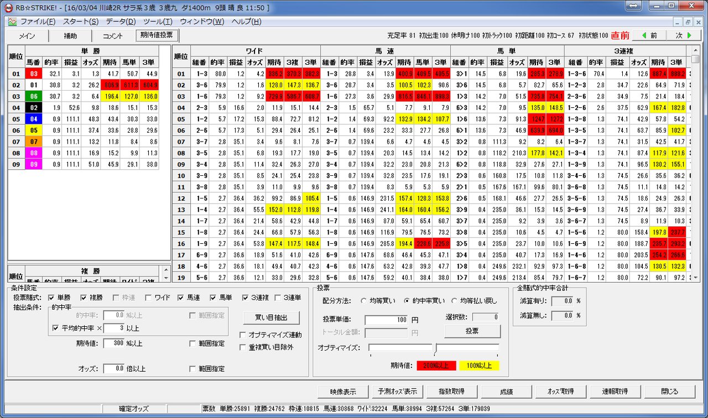
Task: Switch to the コメント tab
Action: pyautogui.click(x=113, y=36)
